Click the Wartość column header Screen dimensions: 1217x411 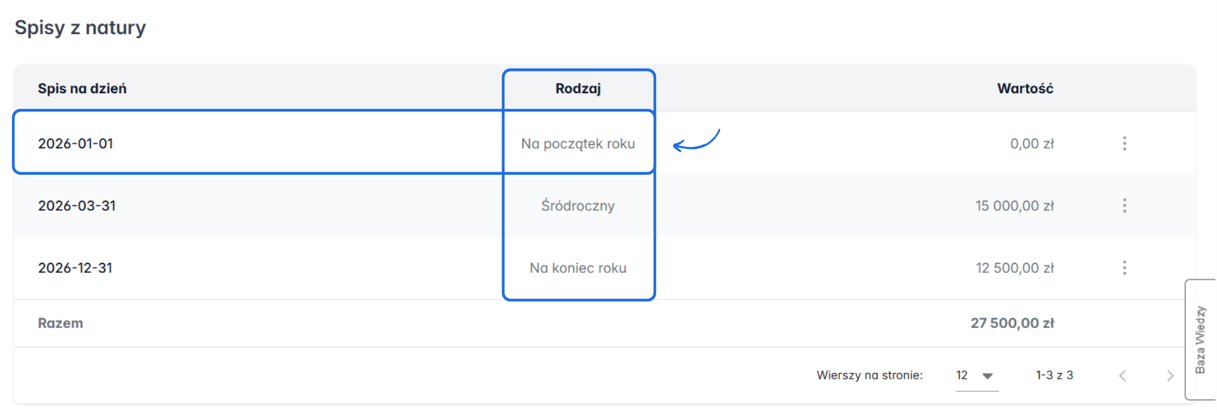pyautogui.click(x=1025, y=88)
